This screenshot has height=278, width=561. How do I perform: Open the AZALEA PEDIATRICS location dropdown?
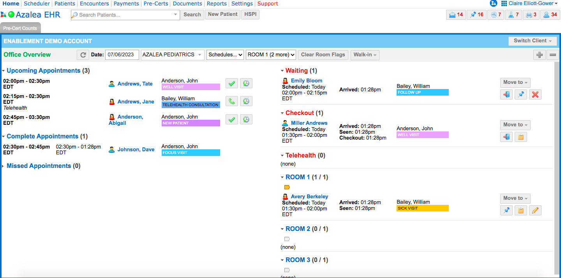click(x=172, y=55)
